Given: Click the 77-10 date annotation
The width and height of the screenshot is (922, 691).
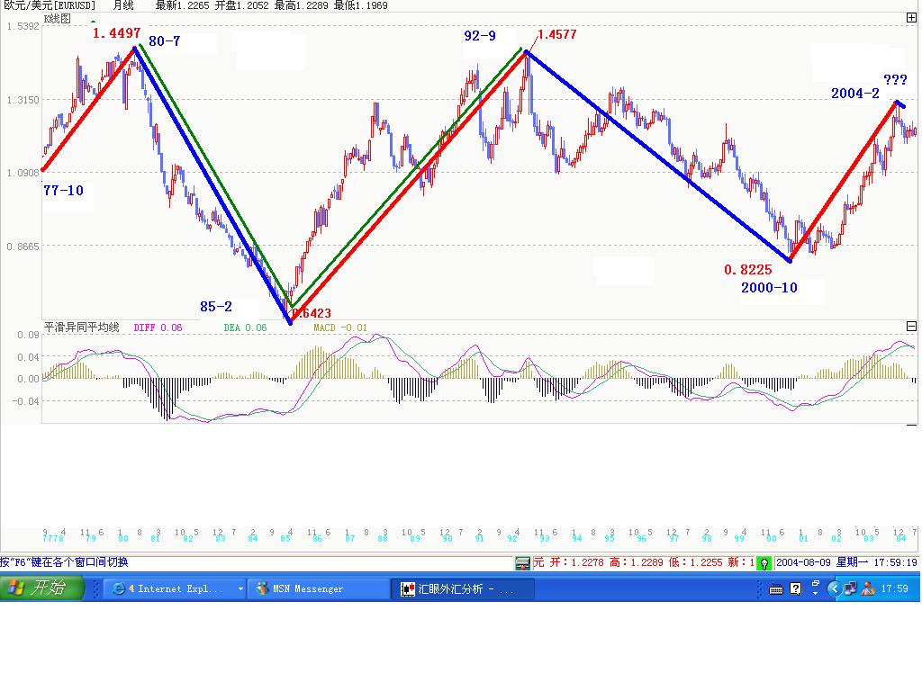Looking at the screenshot, I should tap(64, 191).
